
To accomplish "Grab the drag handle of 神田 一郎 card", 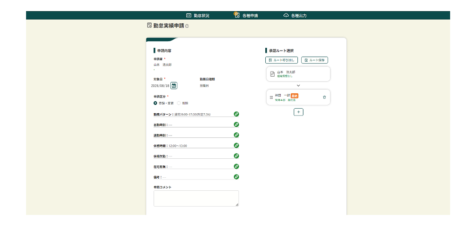I will [271, 97].
